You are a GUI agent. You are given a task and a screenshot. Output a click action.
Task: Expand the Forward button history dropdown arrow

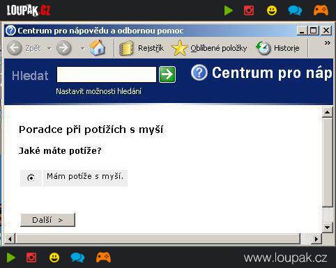(x=82, y=48)
